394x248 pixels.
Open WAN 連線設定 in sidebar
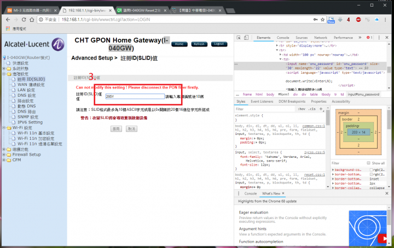31,85
